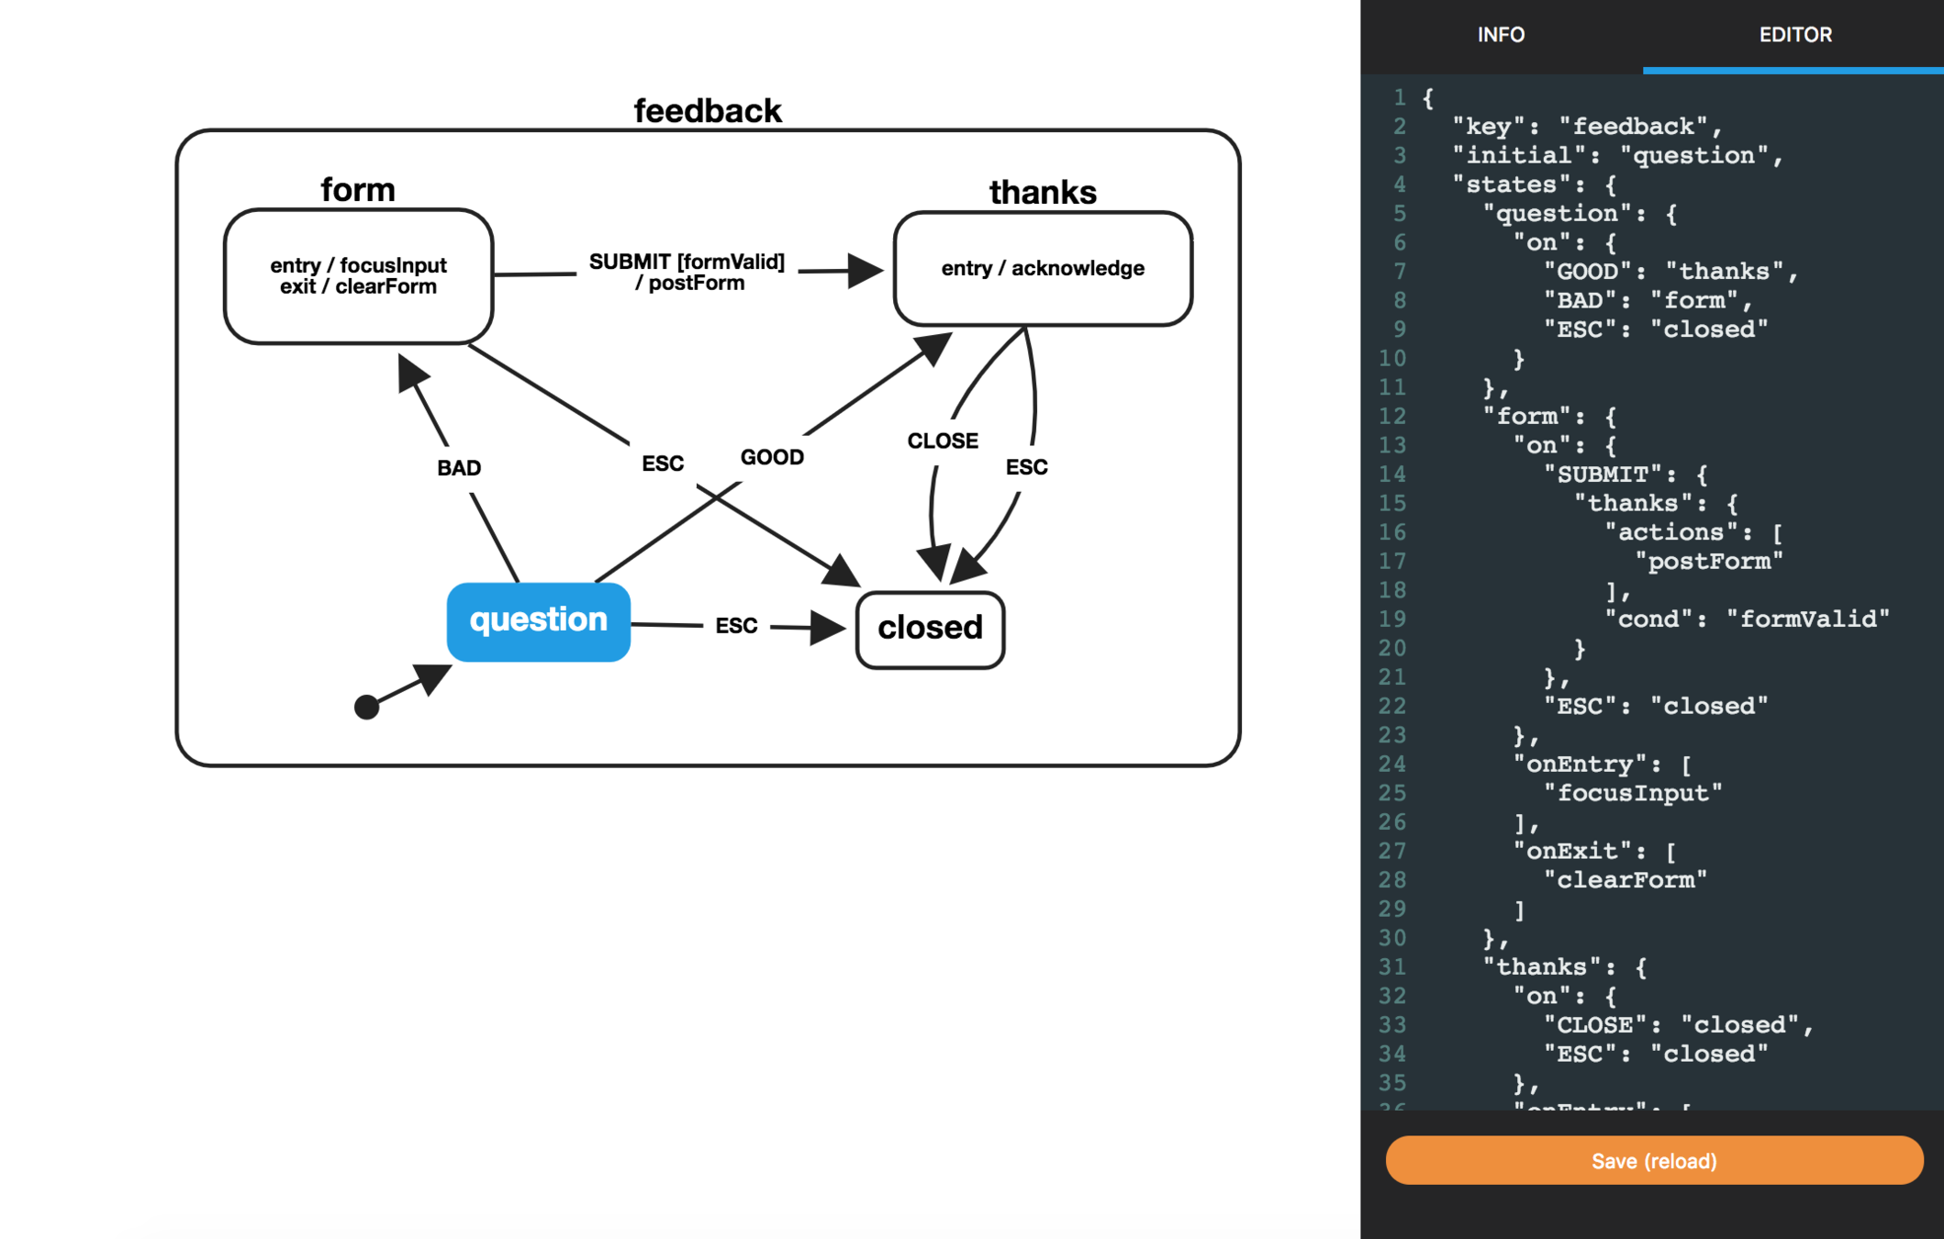
Task: Select the EDITOR tab
Action: 1794,35
